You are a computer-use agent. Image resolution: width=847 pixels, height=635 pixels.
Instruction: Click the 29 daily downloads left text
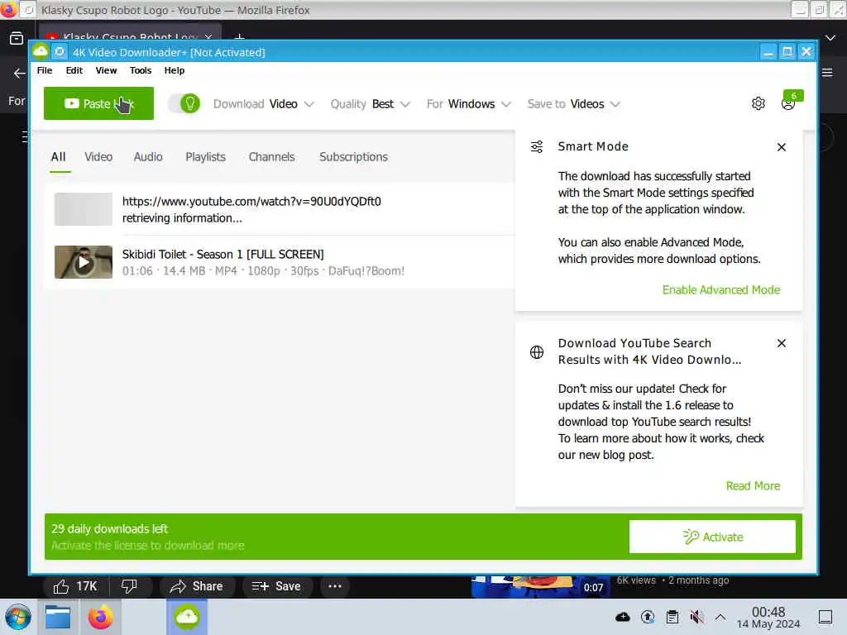(109, 528)
